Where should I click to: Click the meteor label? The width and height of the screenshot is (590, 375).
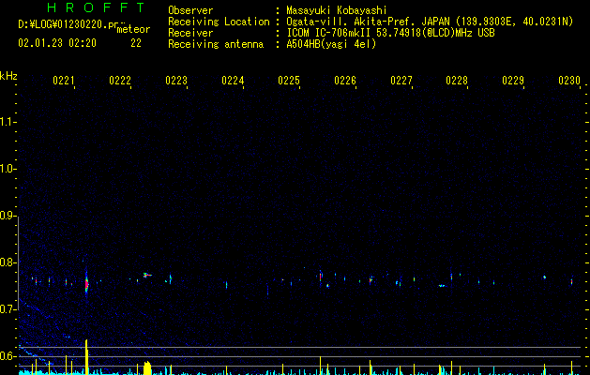tap(133, 29)
